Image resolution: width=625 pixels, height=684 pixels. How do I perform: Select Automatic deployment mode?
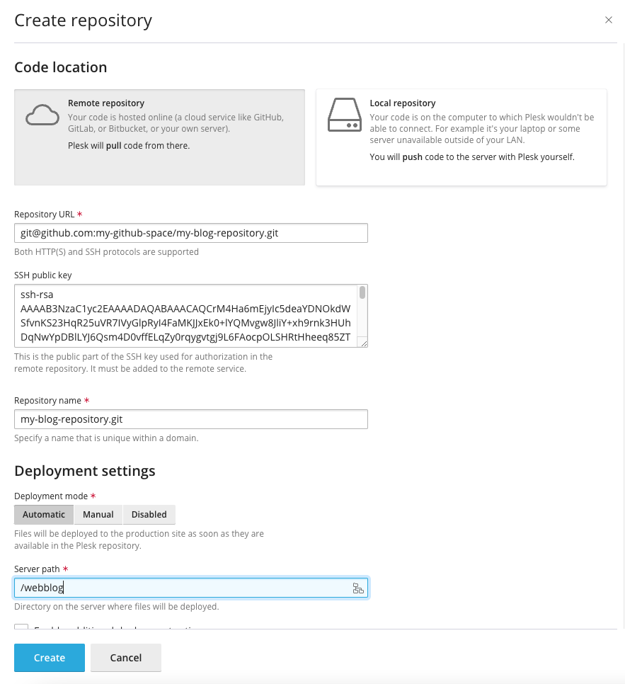click(x=44, y=514)
